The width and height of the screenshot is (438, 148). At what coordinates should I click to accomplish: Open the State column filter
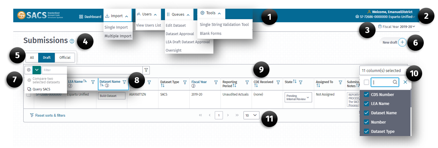(301, 82)
